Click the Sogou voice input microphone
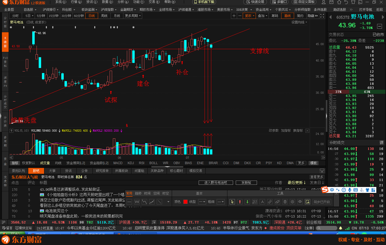Viewport: 386px width, 245px height. (x=350, y=190)
